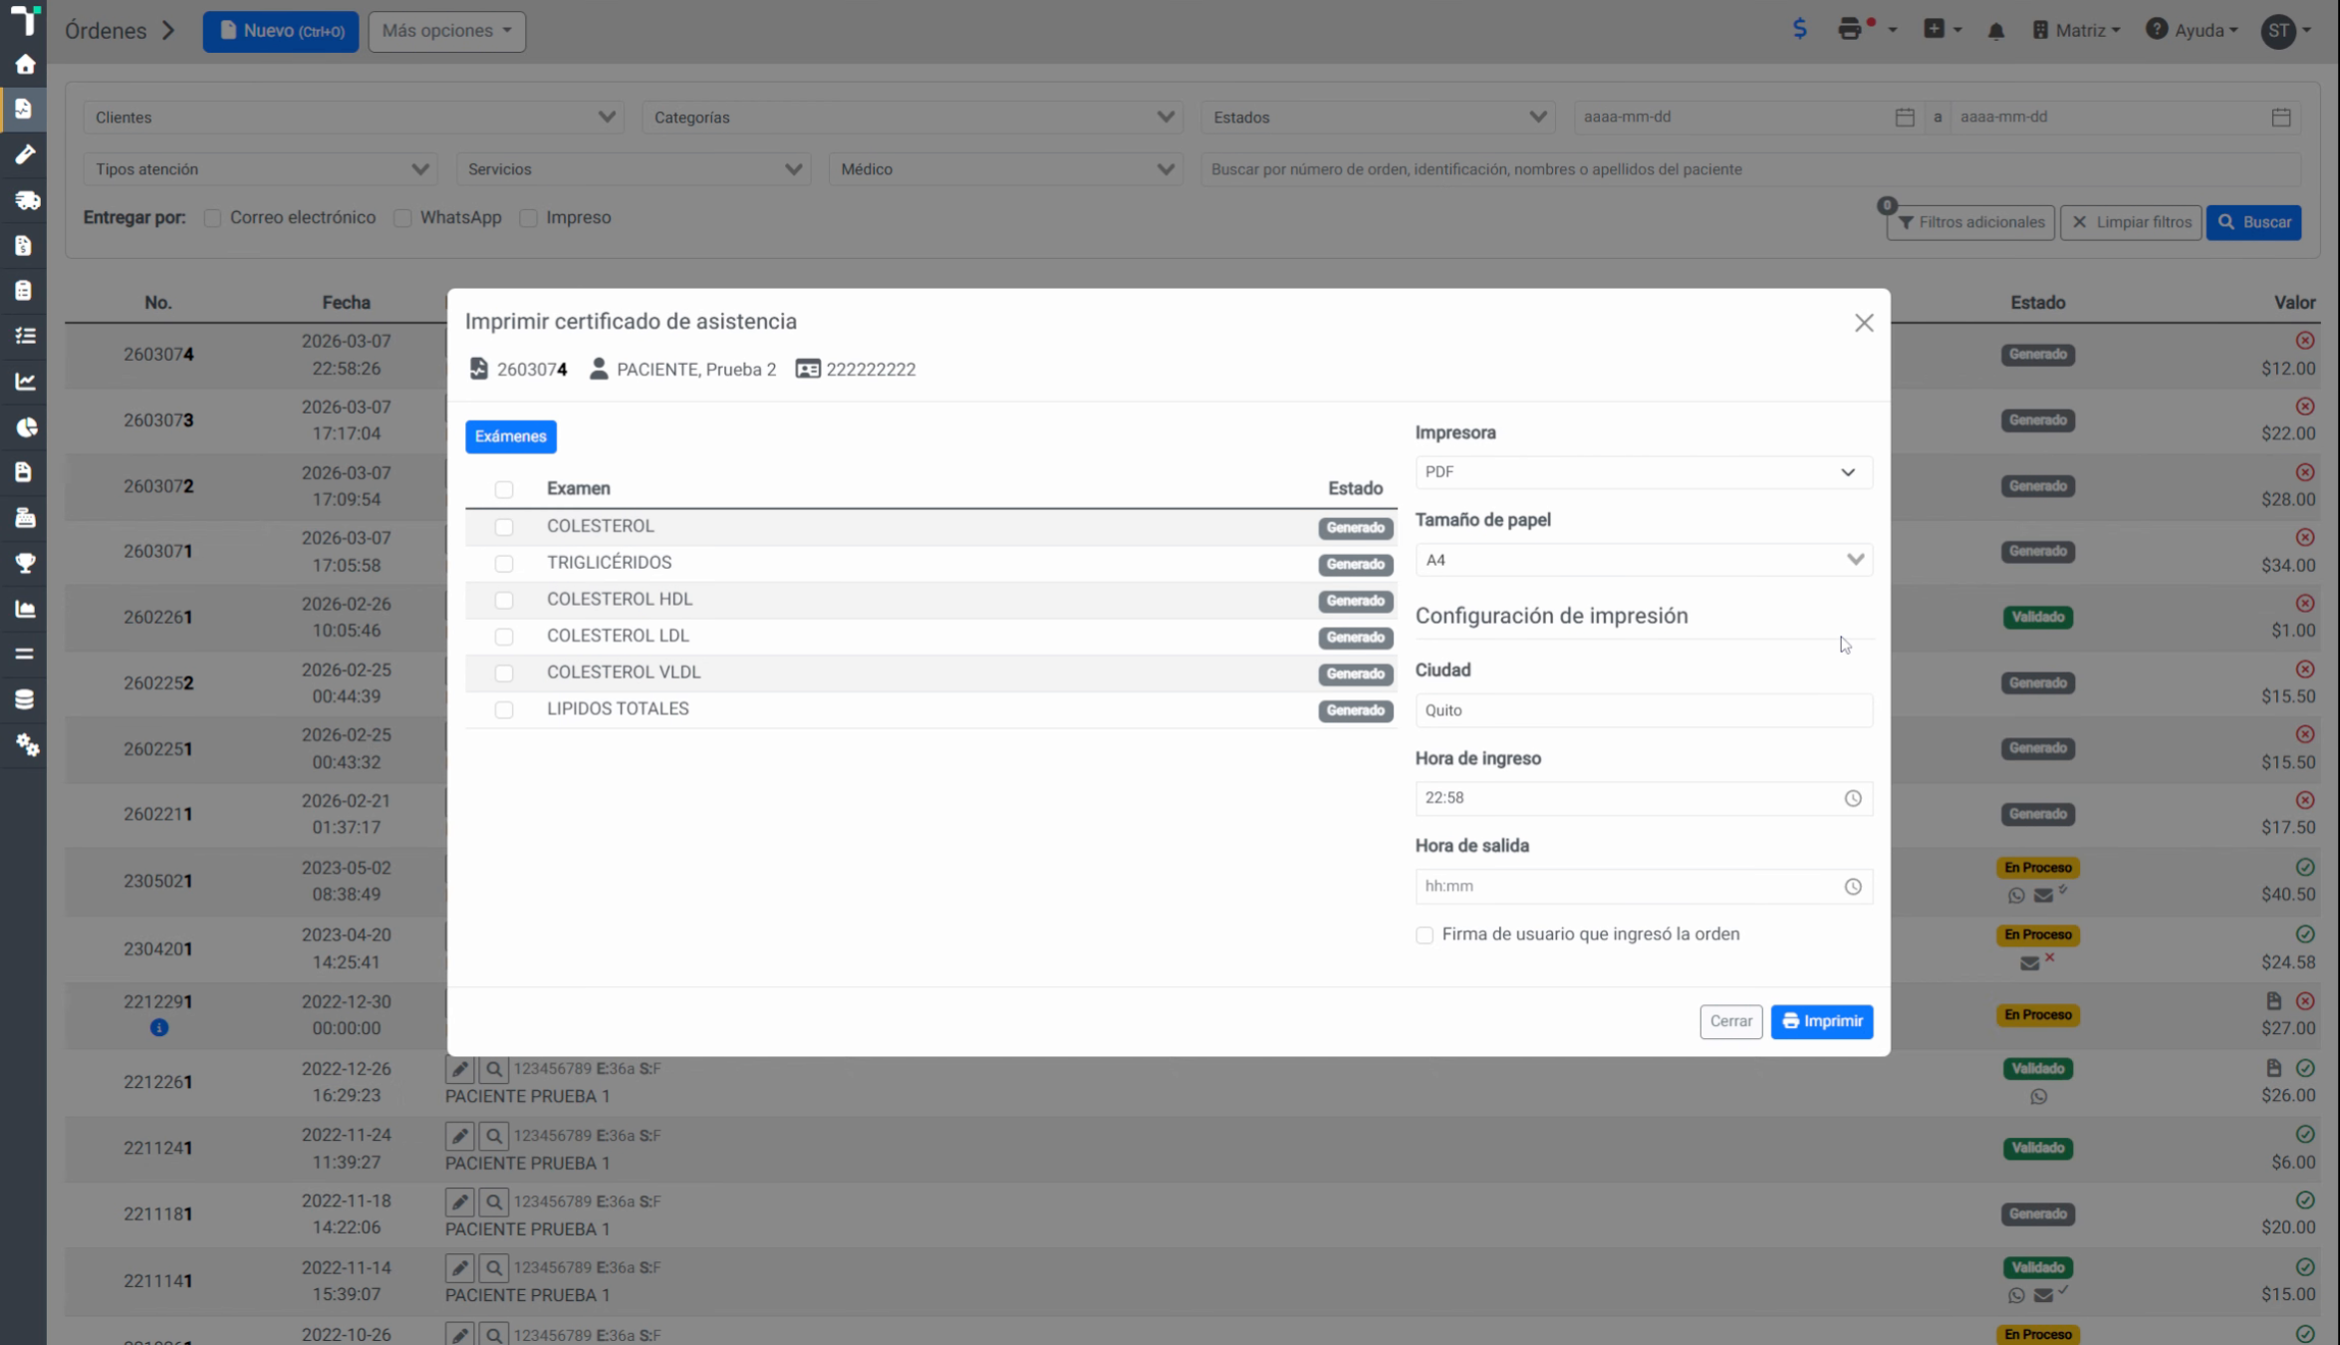
Task: Open the pie chart icon in sidebar
Action: [x=26, y=427]
